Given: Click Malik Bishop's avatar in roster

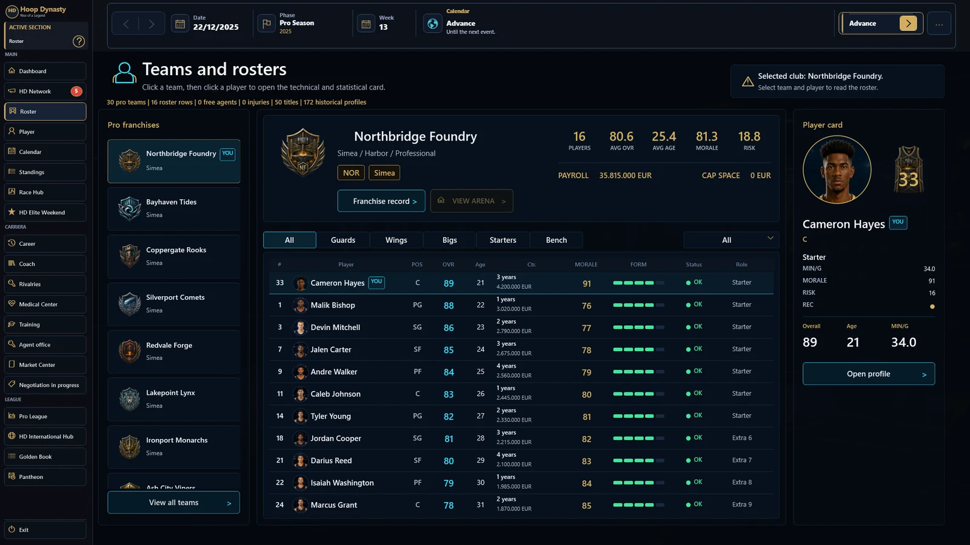Looking at the screenshot, I should click(x=300, y=305).
